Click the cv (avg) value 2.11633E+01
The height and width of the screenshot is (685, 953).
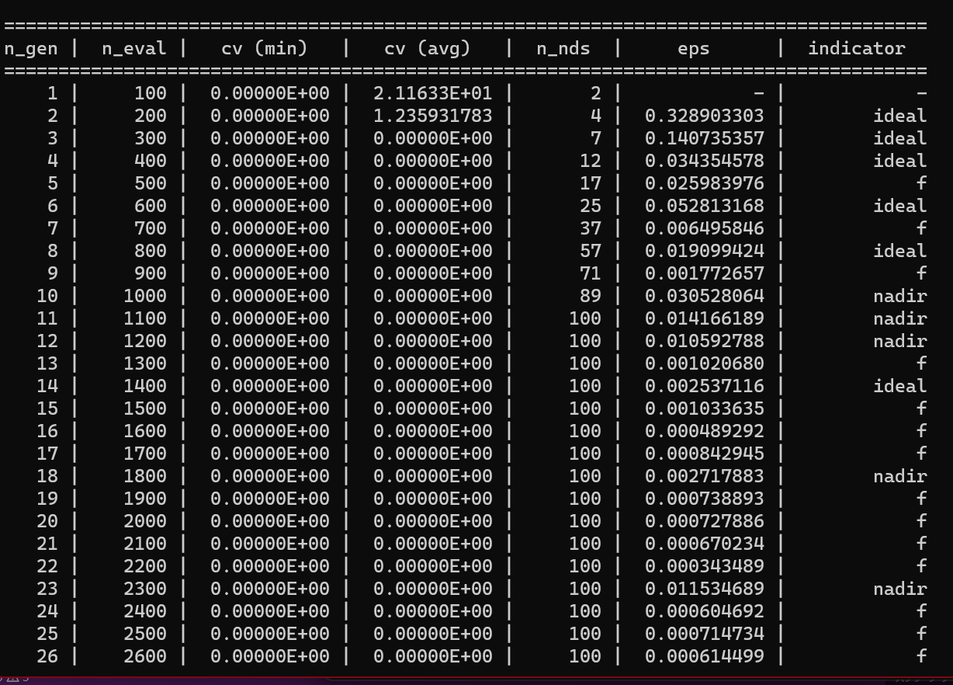click(x=432, y=94)
